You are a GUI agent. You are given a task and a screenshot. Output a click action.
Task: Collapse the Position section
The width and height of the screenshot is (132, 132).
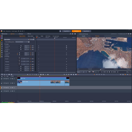tap(5, 44)
